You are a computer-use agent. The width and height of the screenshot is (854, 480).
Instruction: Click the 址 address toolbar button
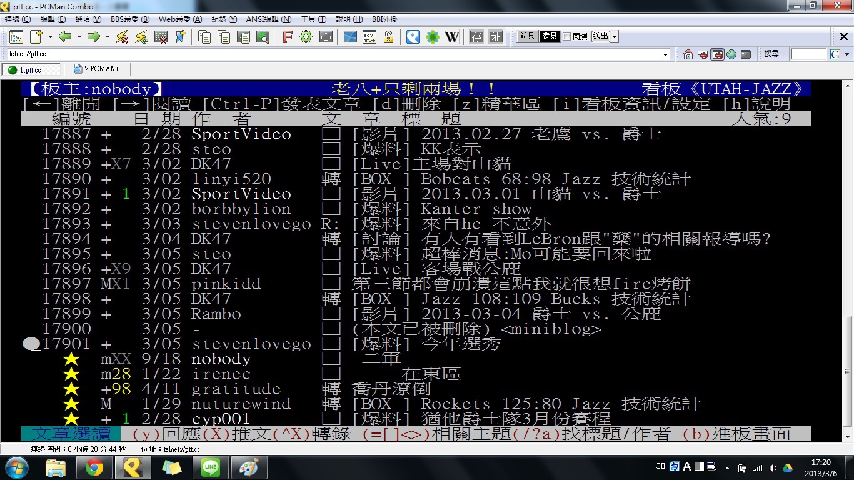pyautogui.click(x=496, y=37)
